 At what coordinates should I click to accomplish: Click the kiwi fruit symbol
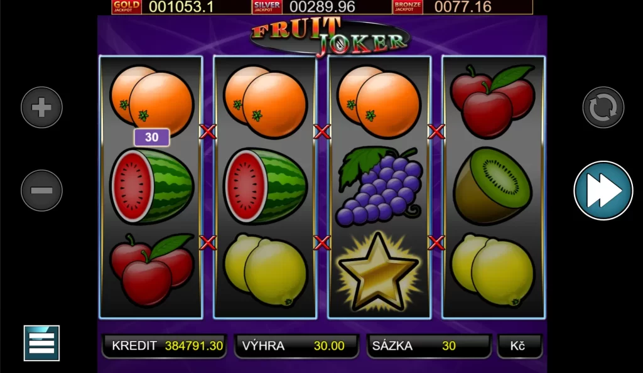[x=492, y=186]
